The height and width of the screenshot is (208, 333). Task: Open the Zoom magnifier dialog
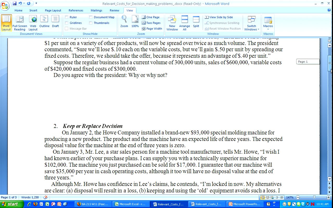(124, 22)
